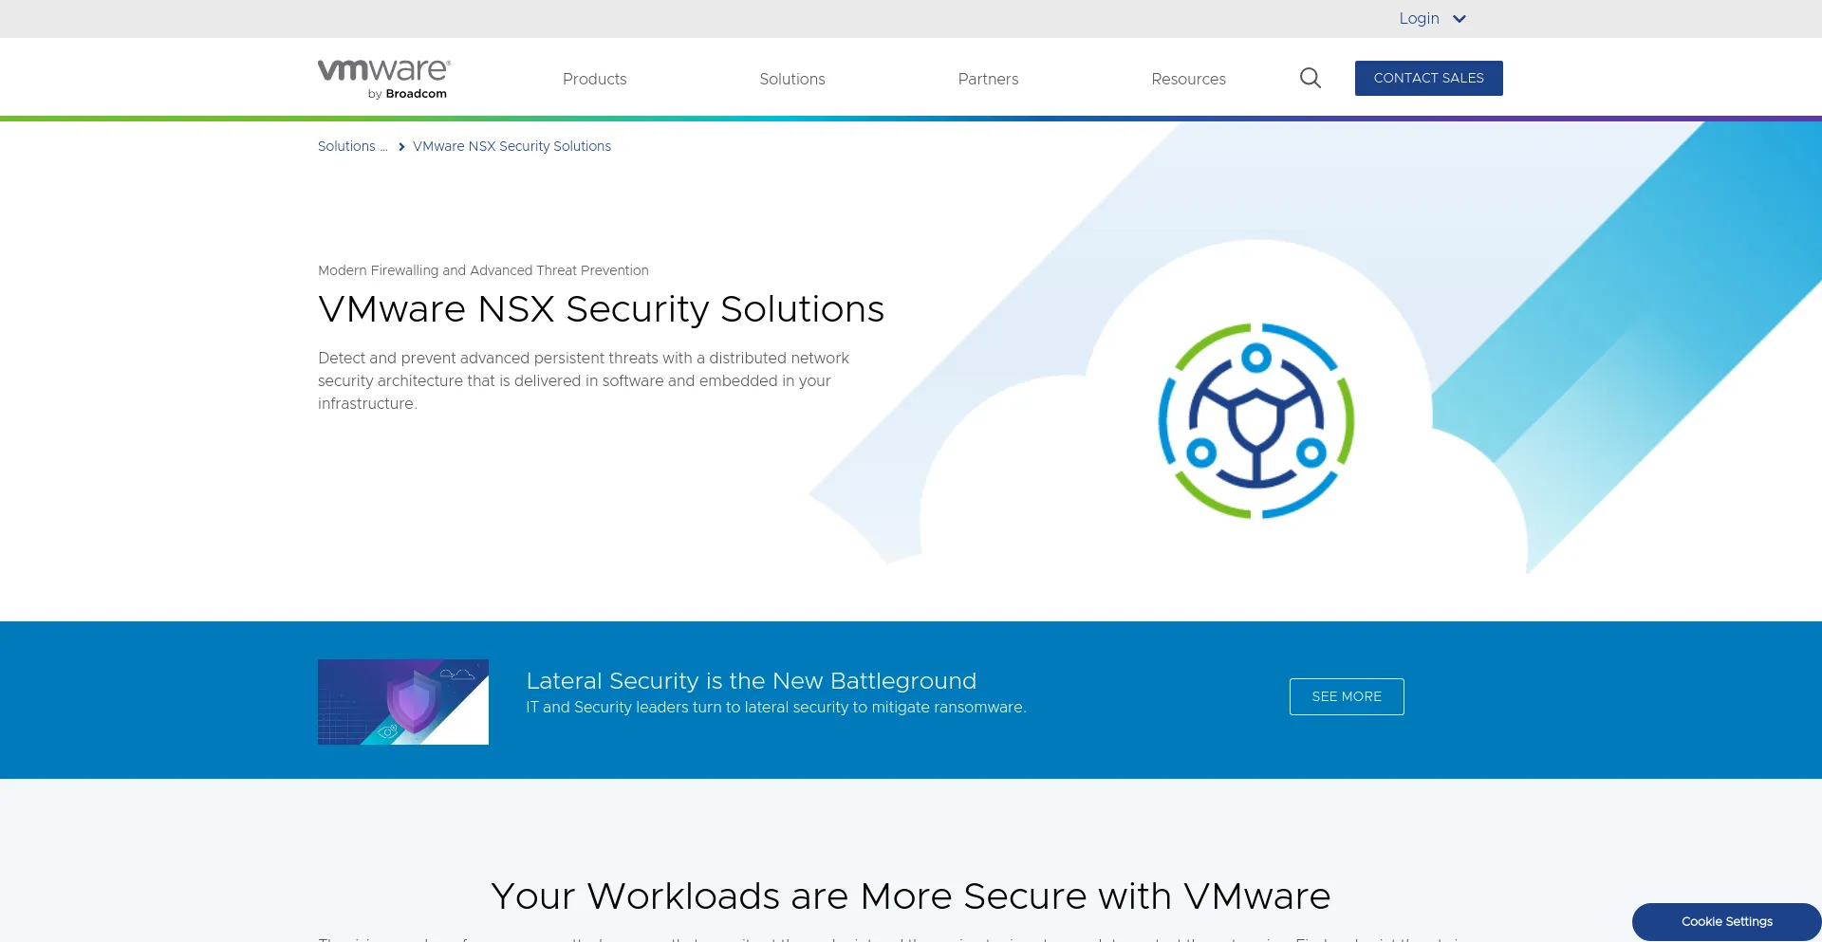
Task: Click VMware NSX Security Solutions breadcrumb
Action: 511,146
